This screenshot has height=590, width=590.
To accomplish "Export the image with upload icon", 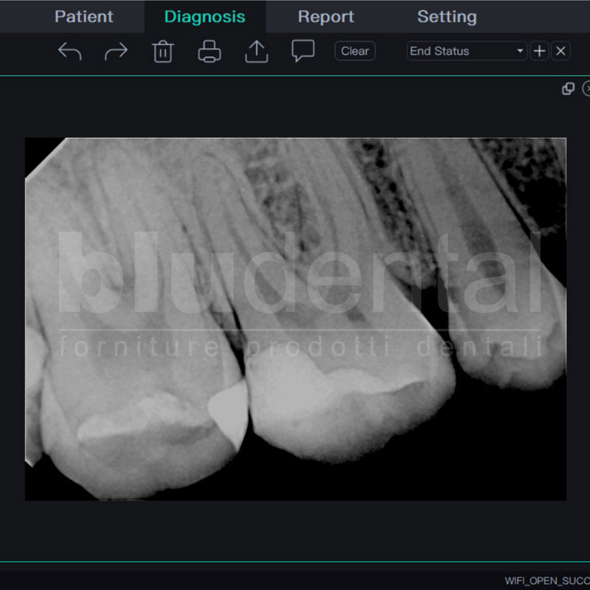I will click(x=257, y=51).
